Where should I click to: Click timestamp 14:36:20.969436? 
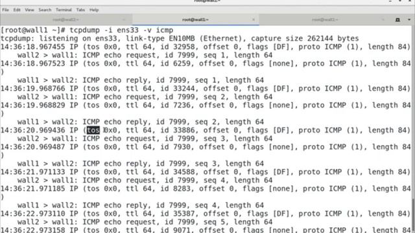point(33,130)
